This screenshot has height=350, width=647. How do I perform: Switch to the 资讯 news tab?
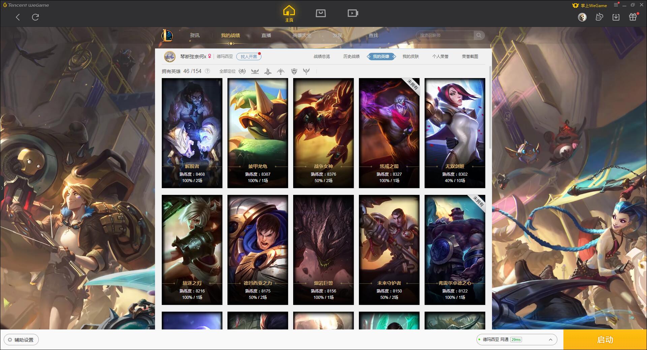194,35
